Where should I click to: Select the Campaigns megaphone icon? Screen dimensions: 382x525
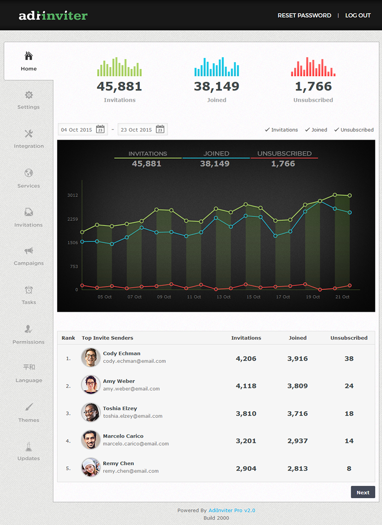pyautogui.click(x=28, y=251)
